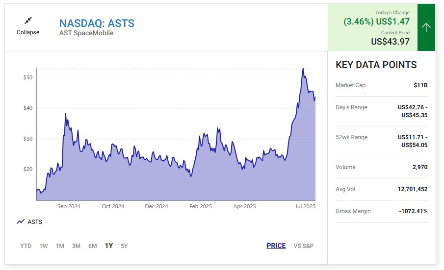
Task: Switch chart to VS S&P comparison
Action: (x=304, y=246)
